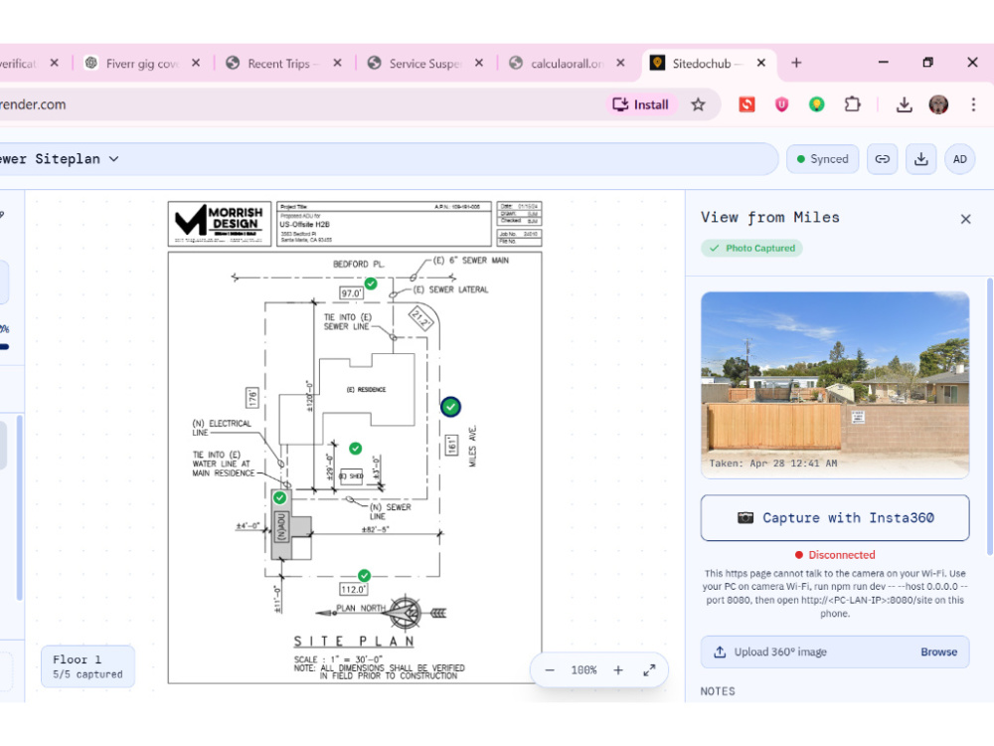This screenshot has height=746, width=994.
Task: Click the 100% zoom level
Action: pyautogui.click(x=583, y=669)
